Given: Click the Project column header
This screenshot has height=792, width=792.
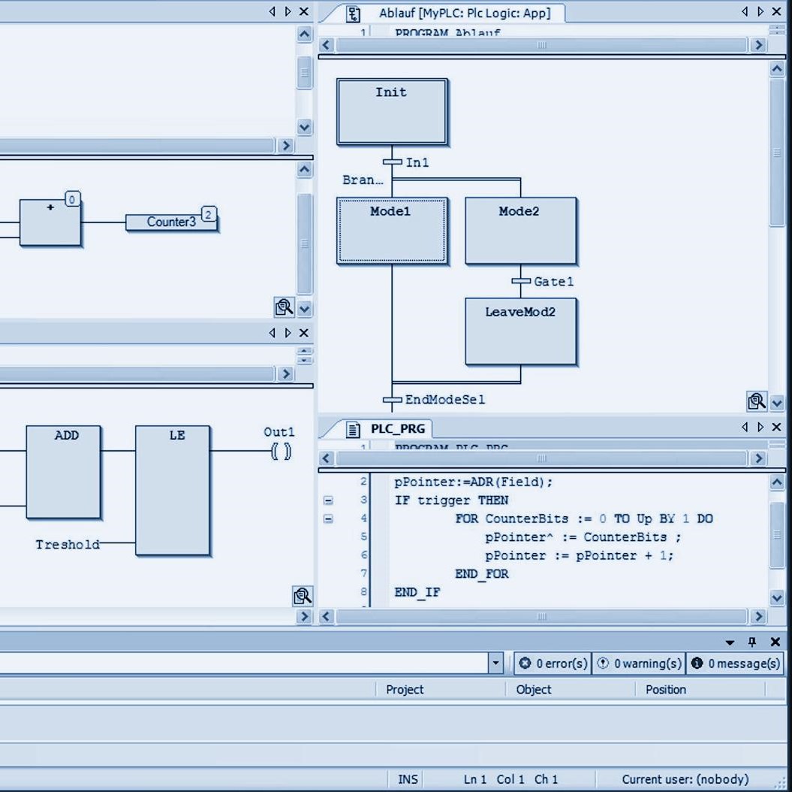Looking at the screenshot, I should click(405, 690).
